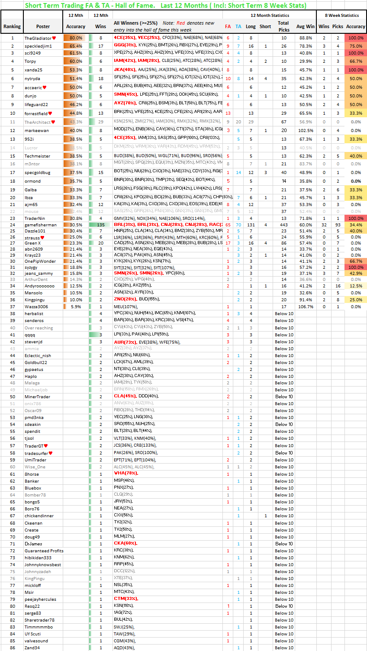Click poster name 'dunjo'
Viewport: 367px width, 651px height.
(30, 96)
